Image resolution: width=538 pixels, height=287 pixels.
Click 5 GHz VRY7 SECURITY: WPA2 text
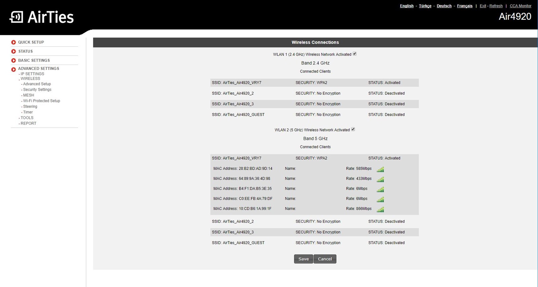311,158
